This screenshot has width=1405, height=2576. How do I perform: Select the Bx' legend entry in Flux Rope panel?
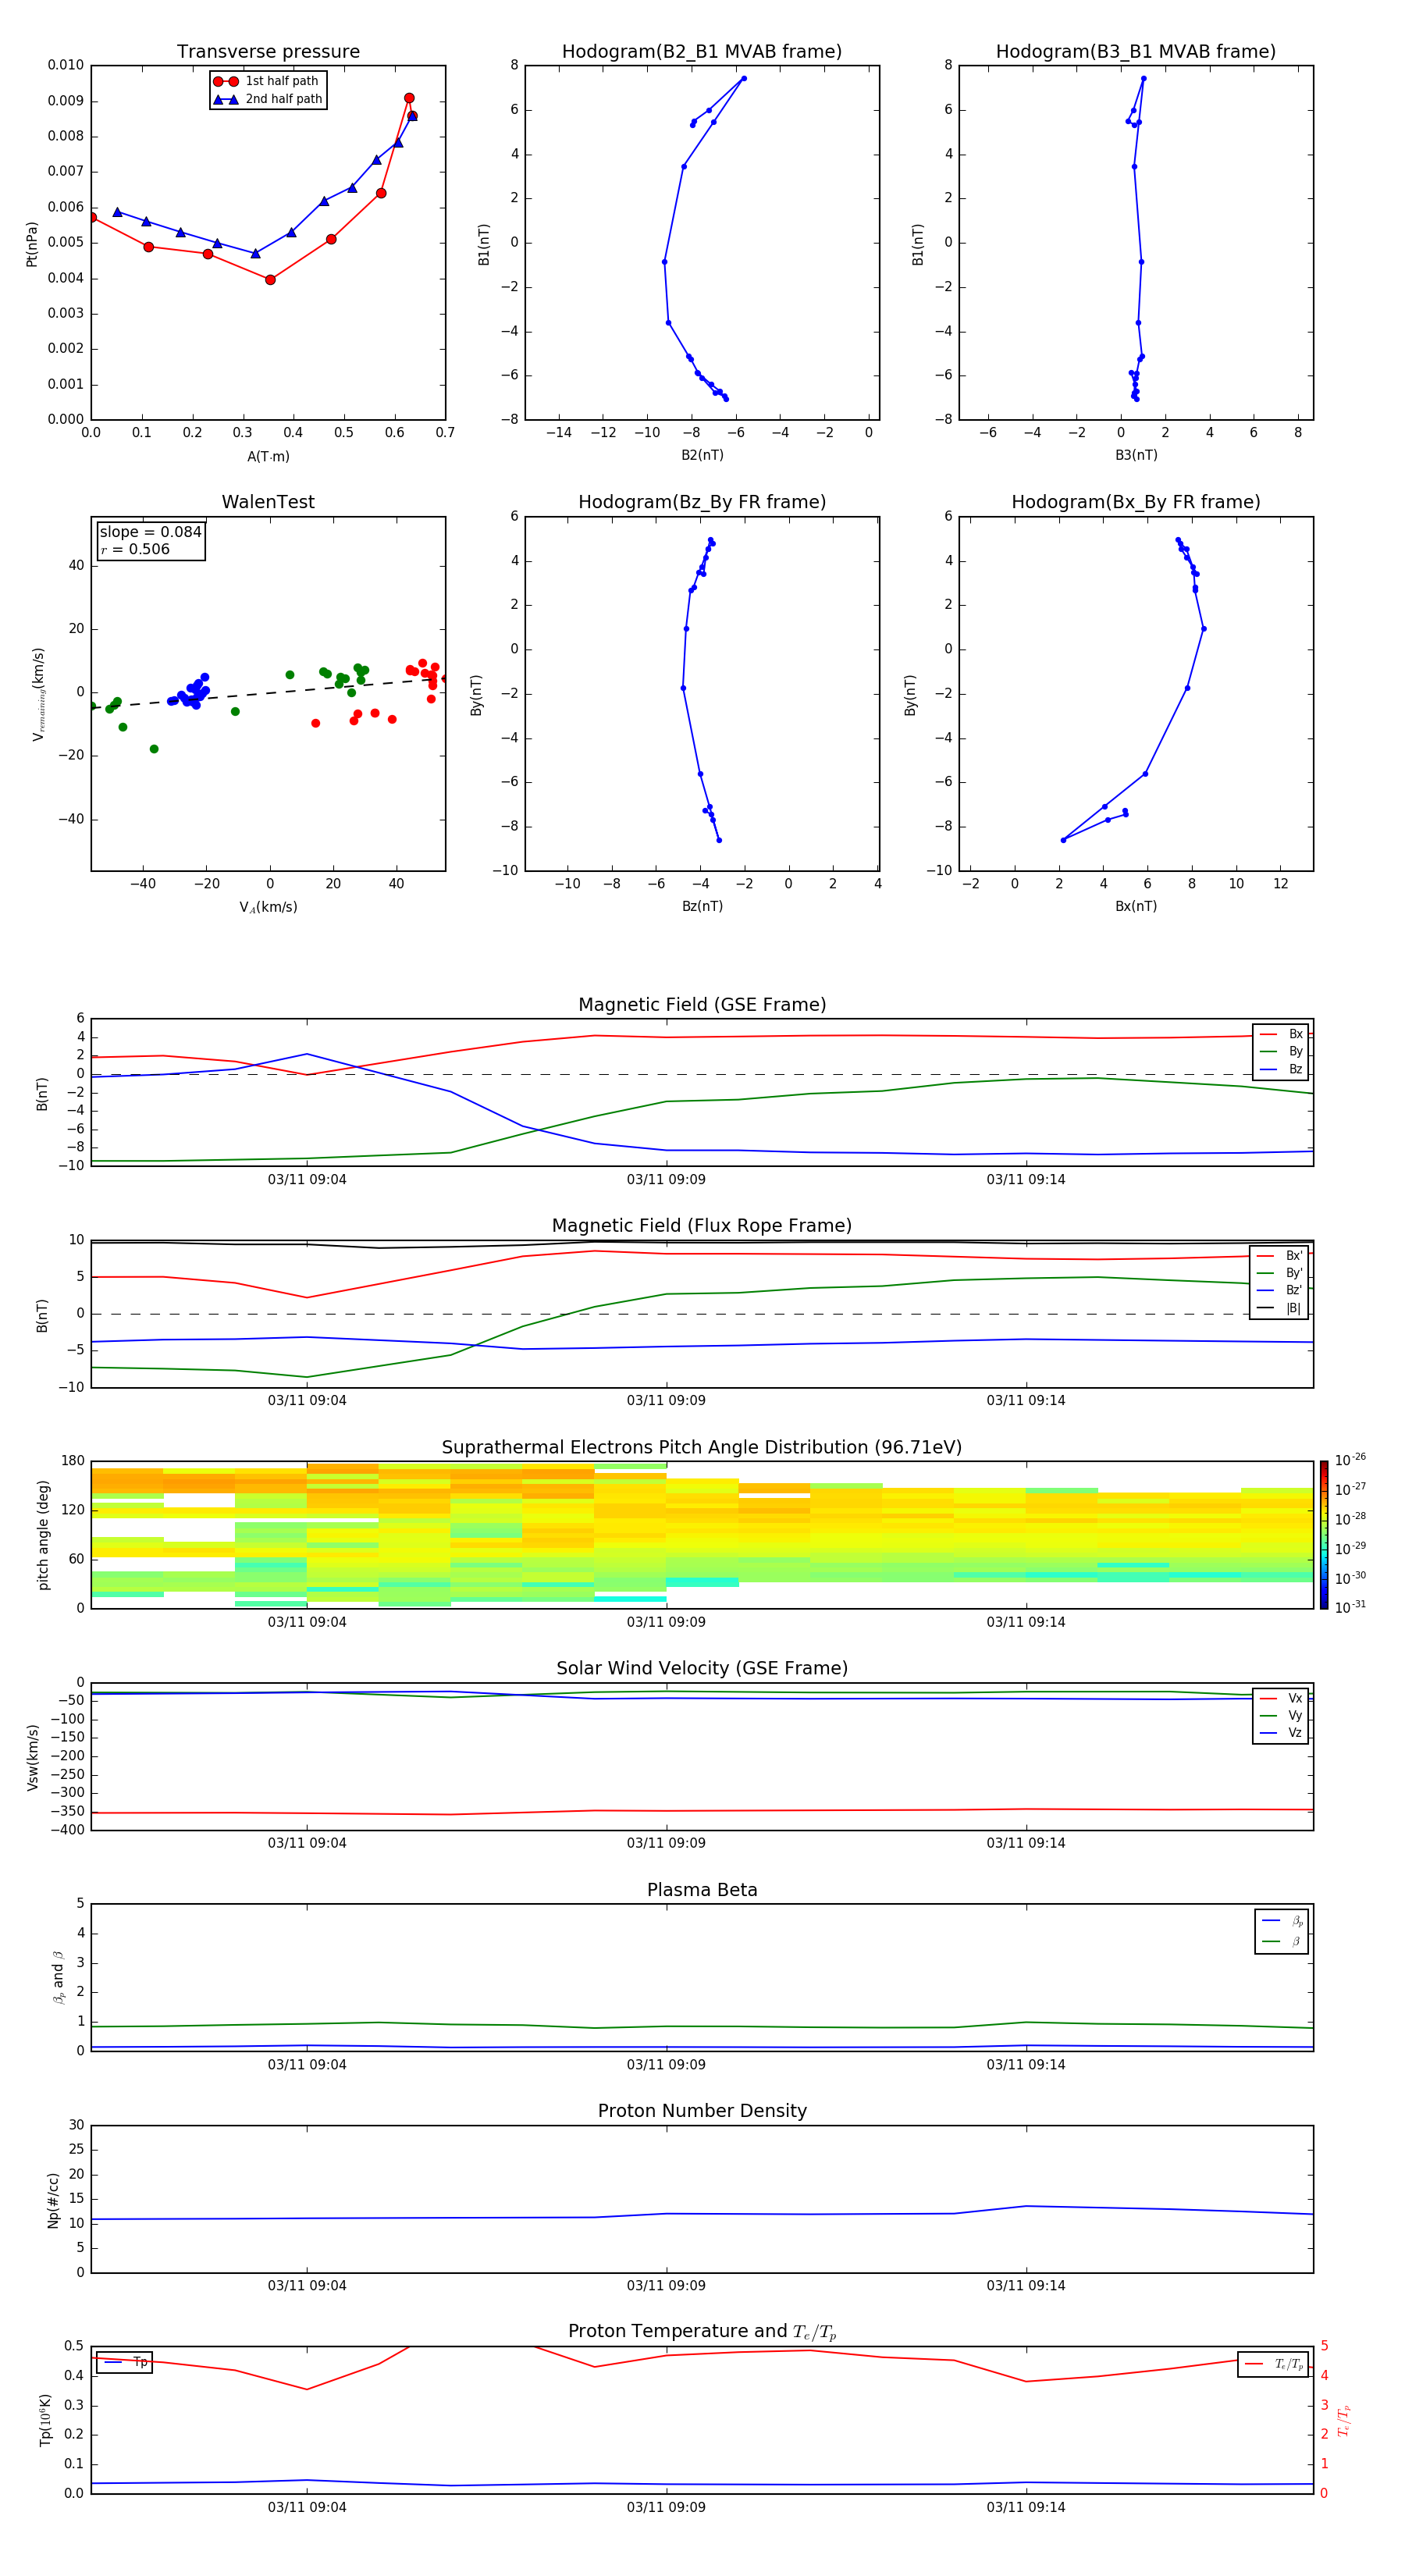(1280, 1256)
